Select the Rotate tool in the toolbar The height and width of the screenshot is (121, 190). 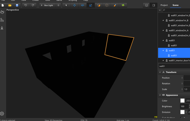point(82,5)
